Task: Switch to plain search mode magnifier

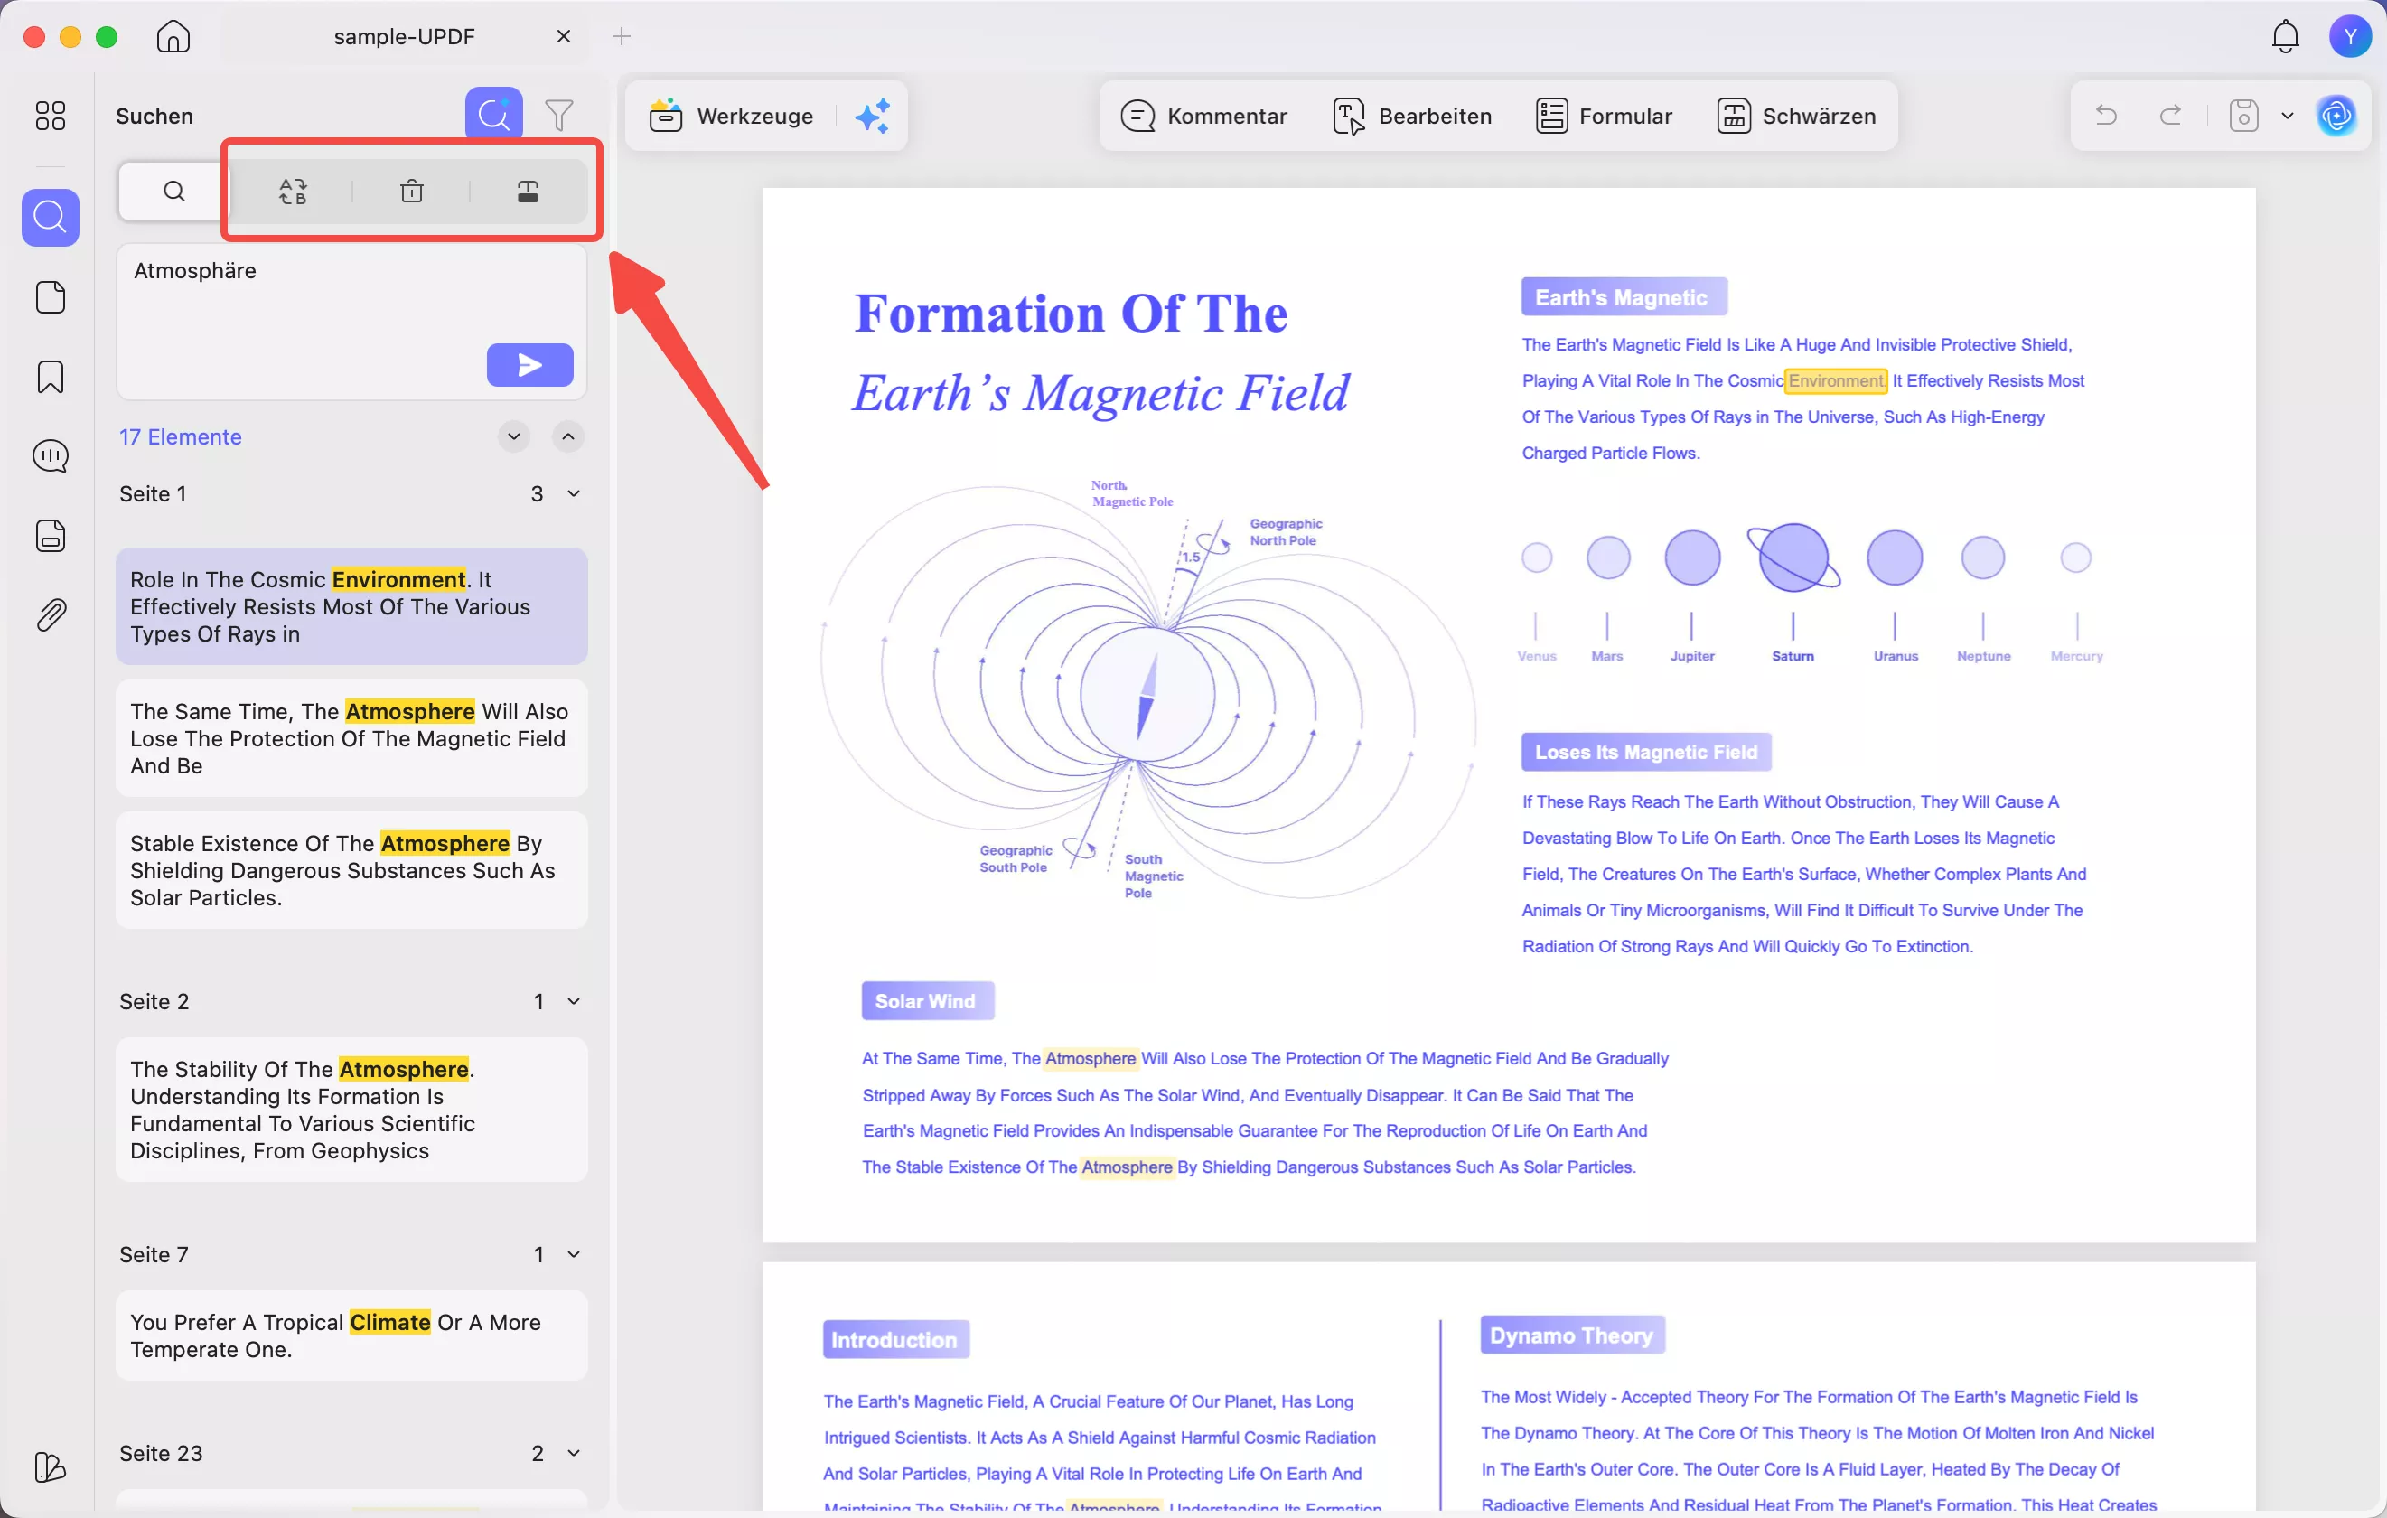Action: [x=173, y=192]
